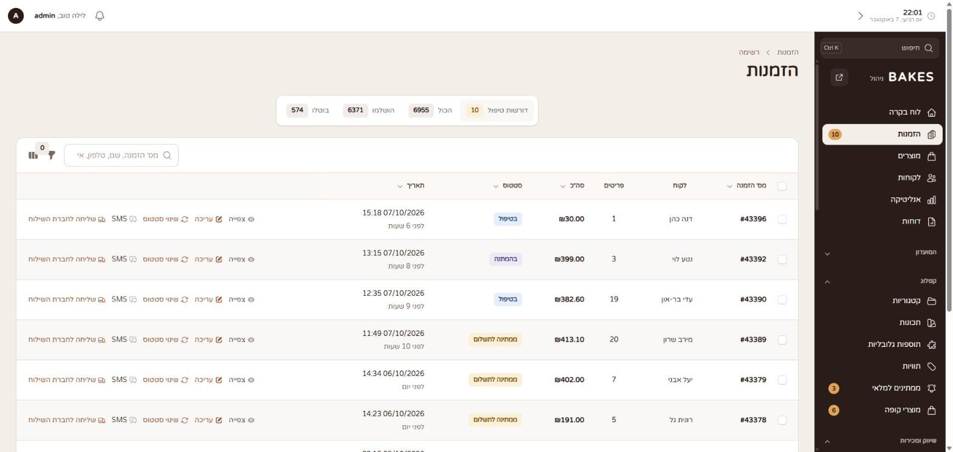This screenshot has height=452, width=953.
Task: Click the change status icon for order #43390
Action: click(x=184, y=300)
